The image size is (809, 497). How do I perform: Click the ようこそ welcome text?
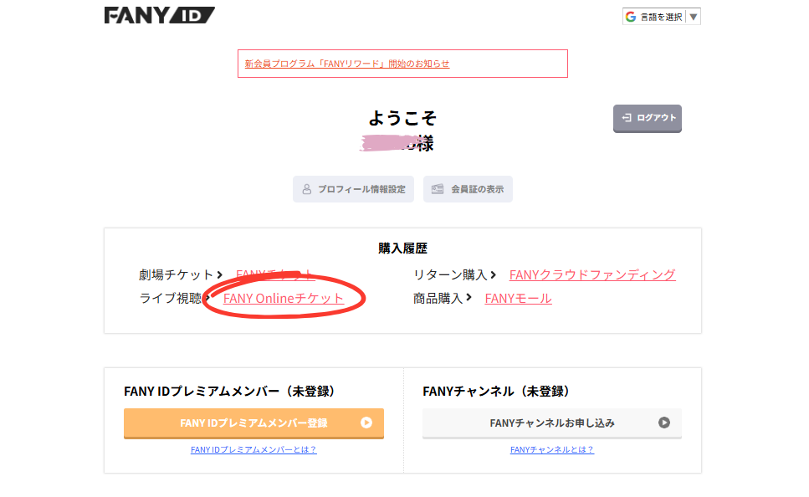click(x=402, y=118)
